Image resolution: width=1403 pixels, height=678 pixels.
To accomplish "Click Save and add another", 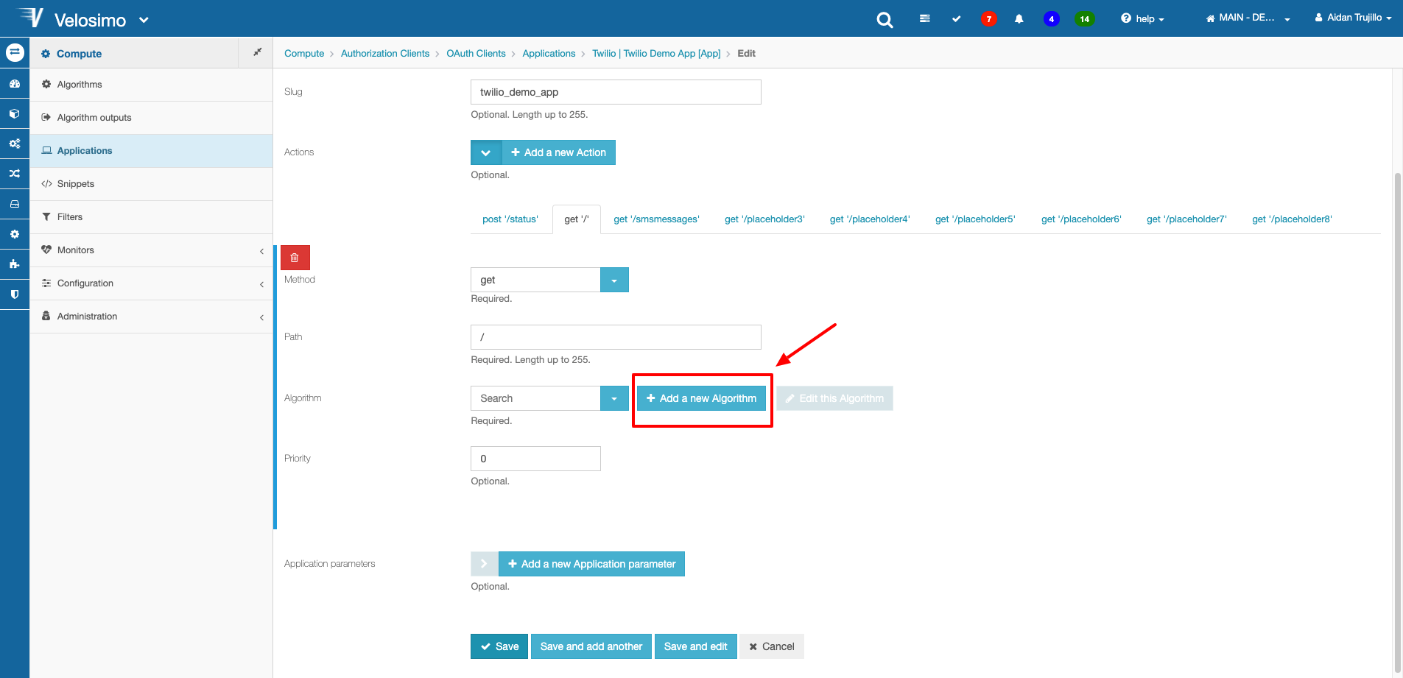I will (591, 646).
